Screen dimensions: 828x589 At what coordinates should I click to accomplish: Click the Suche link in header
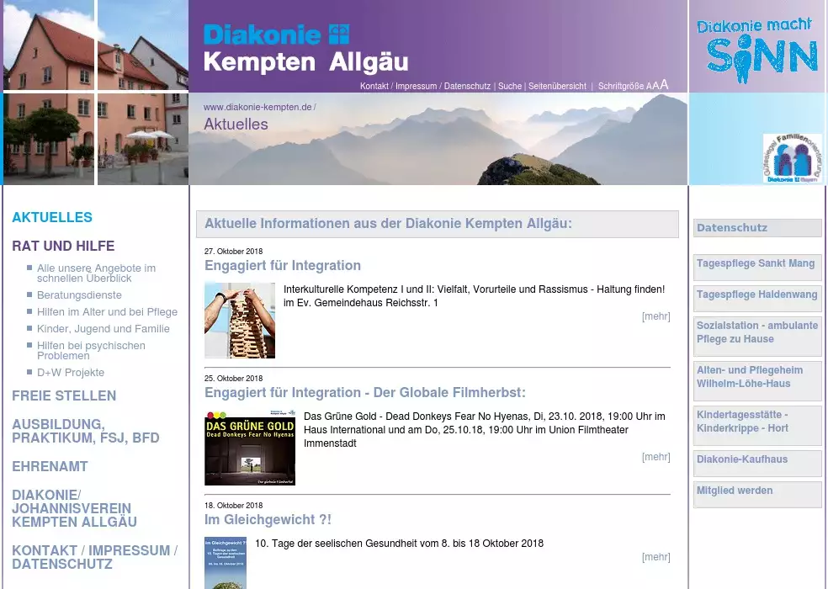509,87
